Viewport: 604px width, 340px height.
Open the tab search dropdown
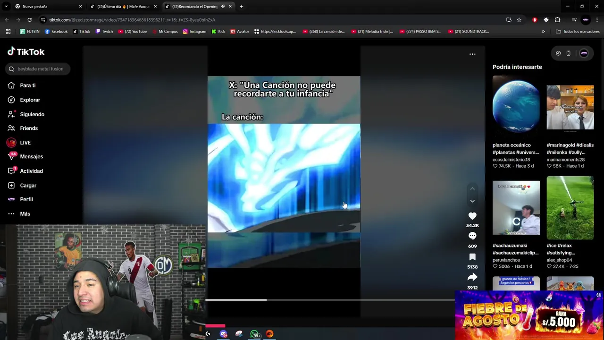tap(6, 7)
